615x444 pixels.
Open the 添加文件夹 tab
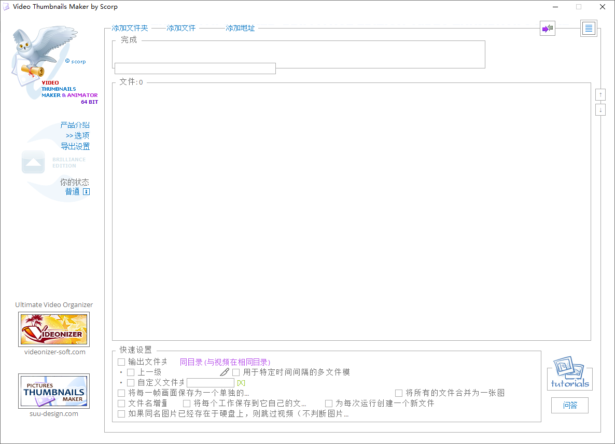click(130, 28)
